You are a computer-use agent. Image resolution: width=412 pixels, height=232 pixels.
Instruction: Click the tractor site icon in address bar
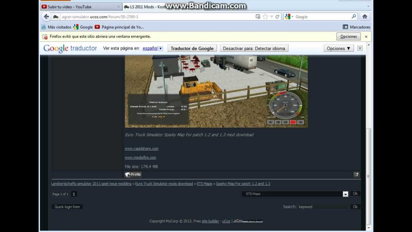tap(56, 17)
